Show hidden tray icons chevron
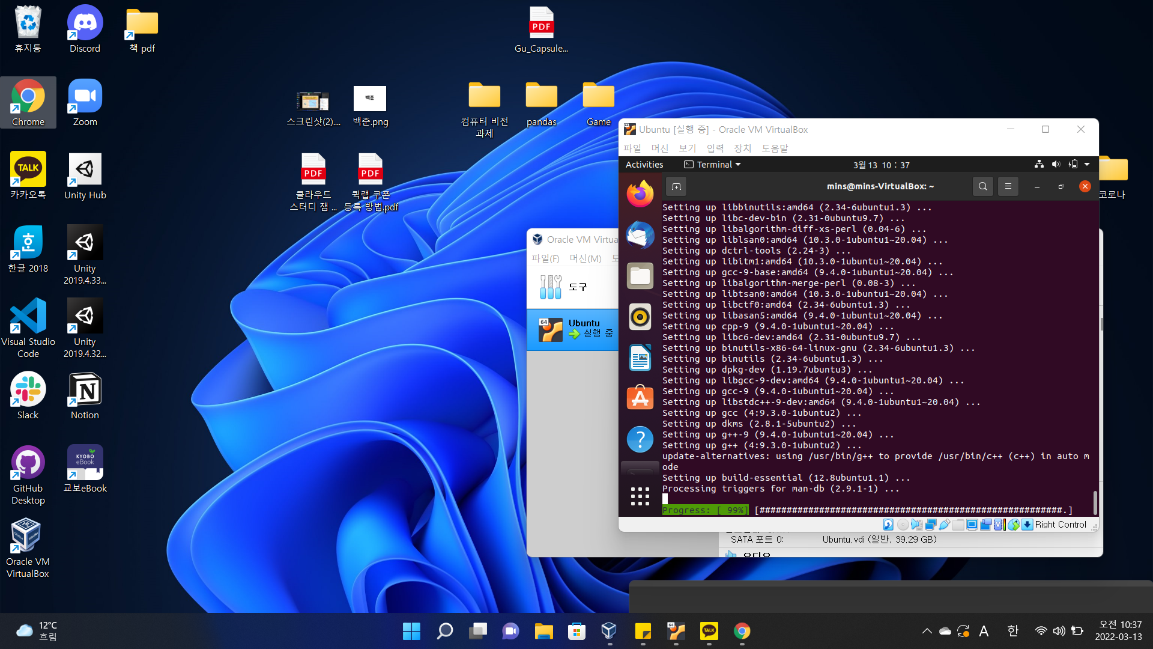Image resolution: width=1153 pixels, height=649 pixels. (927, 631)
